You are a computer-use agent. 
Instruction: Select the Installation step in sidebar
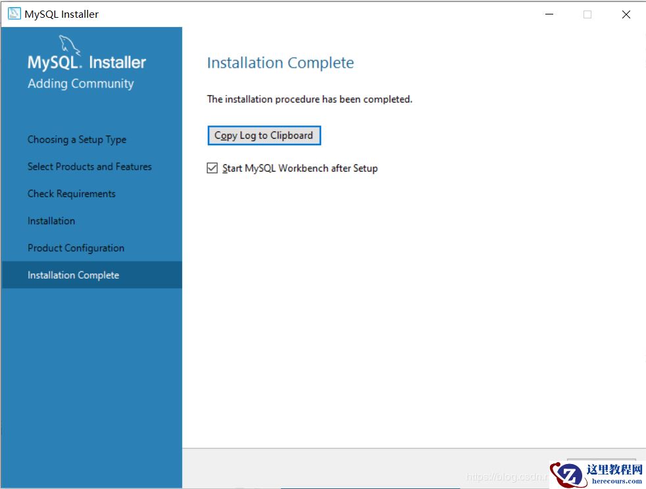[x=51, y=221]
